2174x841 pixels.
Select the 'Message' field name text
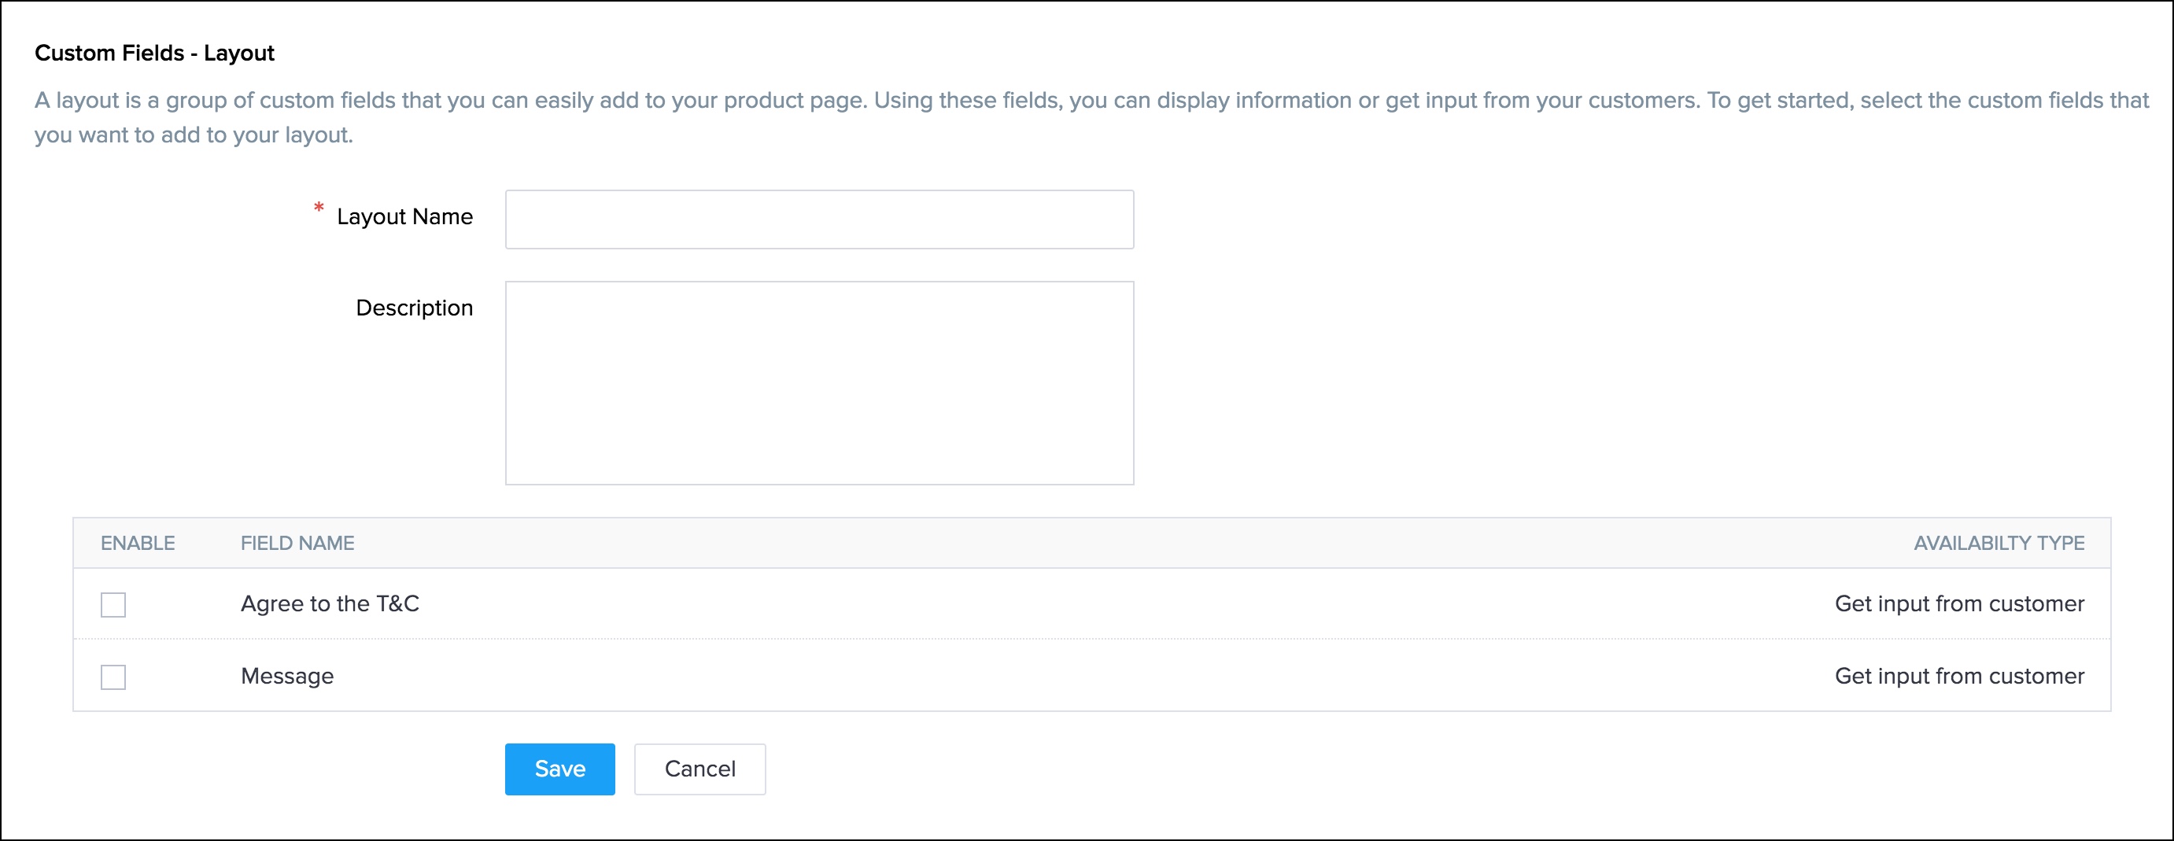coord(287,677)
